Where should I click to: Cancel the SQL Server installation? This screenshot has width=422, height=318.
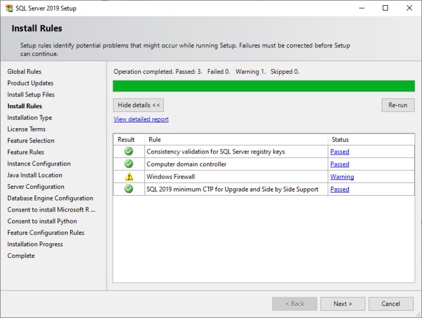[391, 303]
